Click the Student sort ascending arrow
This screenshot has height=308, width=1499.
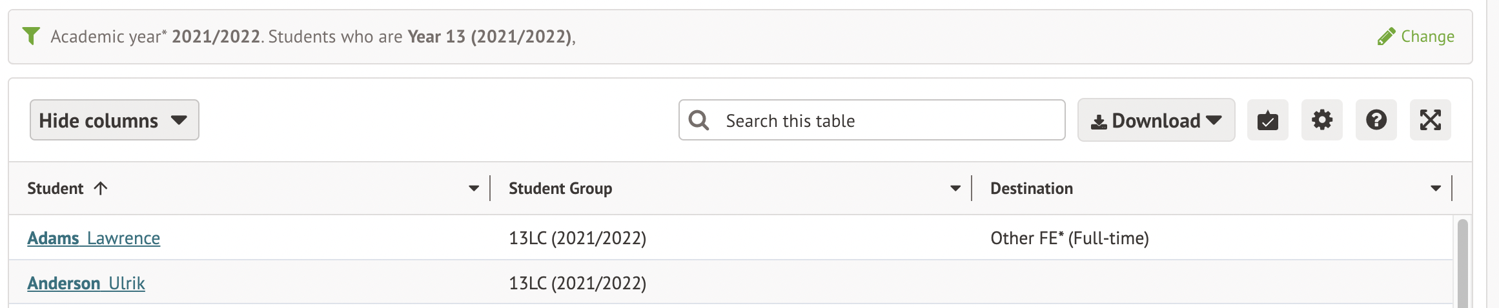pyautogui.click(x=101, y=188)
